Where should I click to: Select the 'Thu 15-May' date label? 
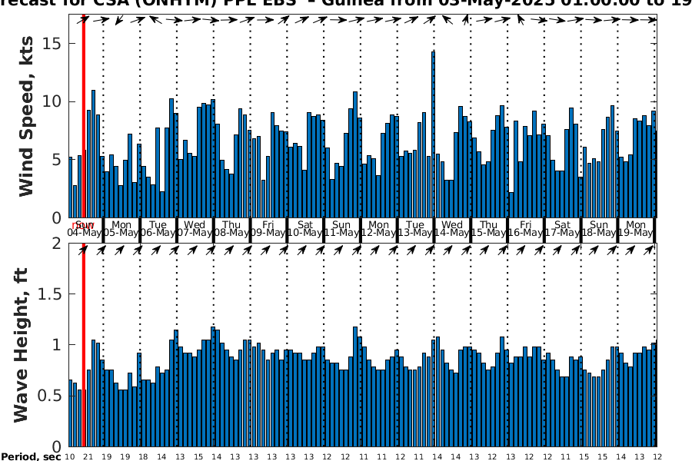(x=488, y=229)
